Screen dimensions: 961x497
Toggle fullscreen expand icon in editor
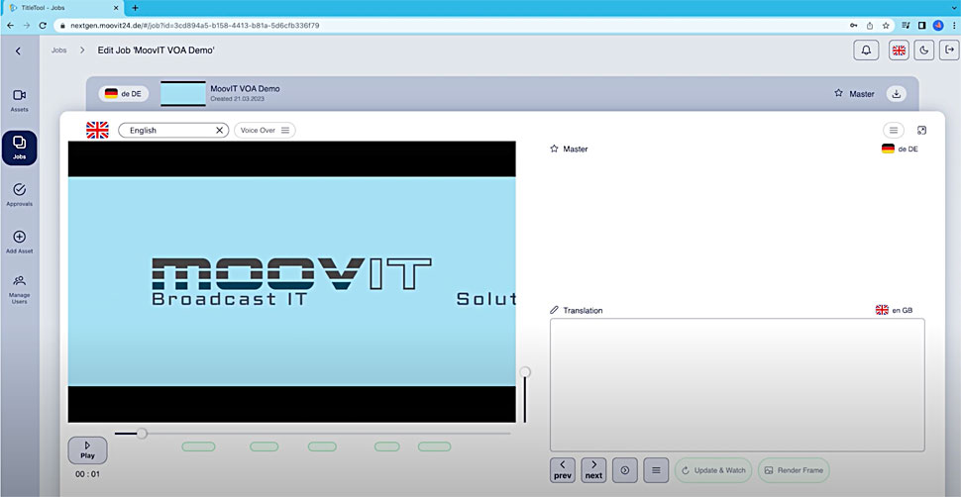921,130
